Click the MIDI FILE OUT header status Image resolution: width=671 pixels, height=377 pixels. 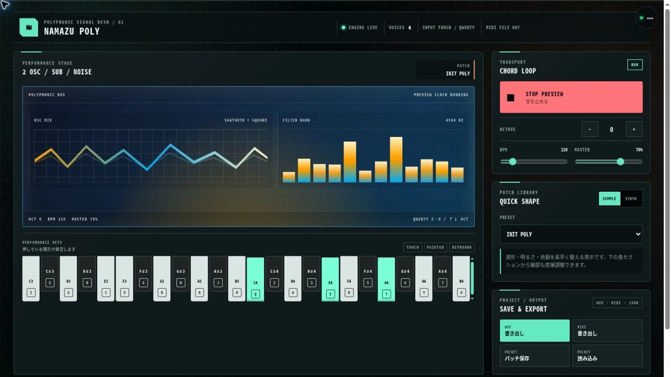coord(503,28)
